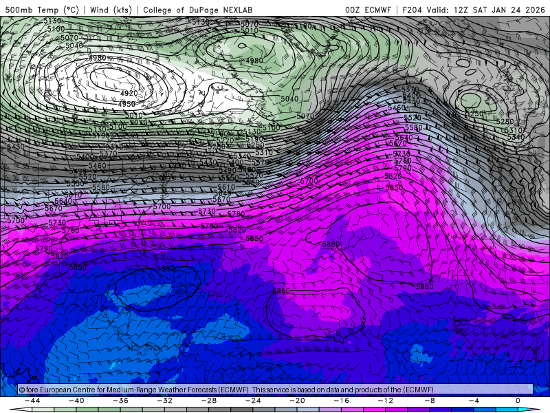This screenshot has width=550, height=413.
Task: Select the -20 color bar label
Action: (298, 401)
